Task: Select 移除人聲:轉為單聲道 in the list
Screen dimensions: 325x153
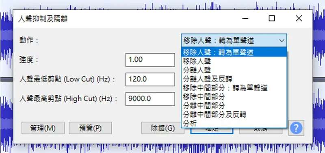Action: click(234, 52)
